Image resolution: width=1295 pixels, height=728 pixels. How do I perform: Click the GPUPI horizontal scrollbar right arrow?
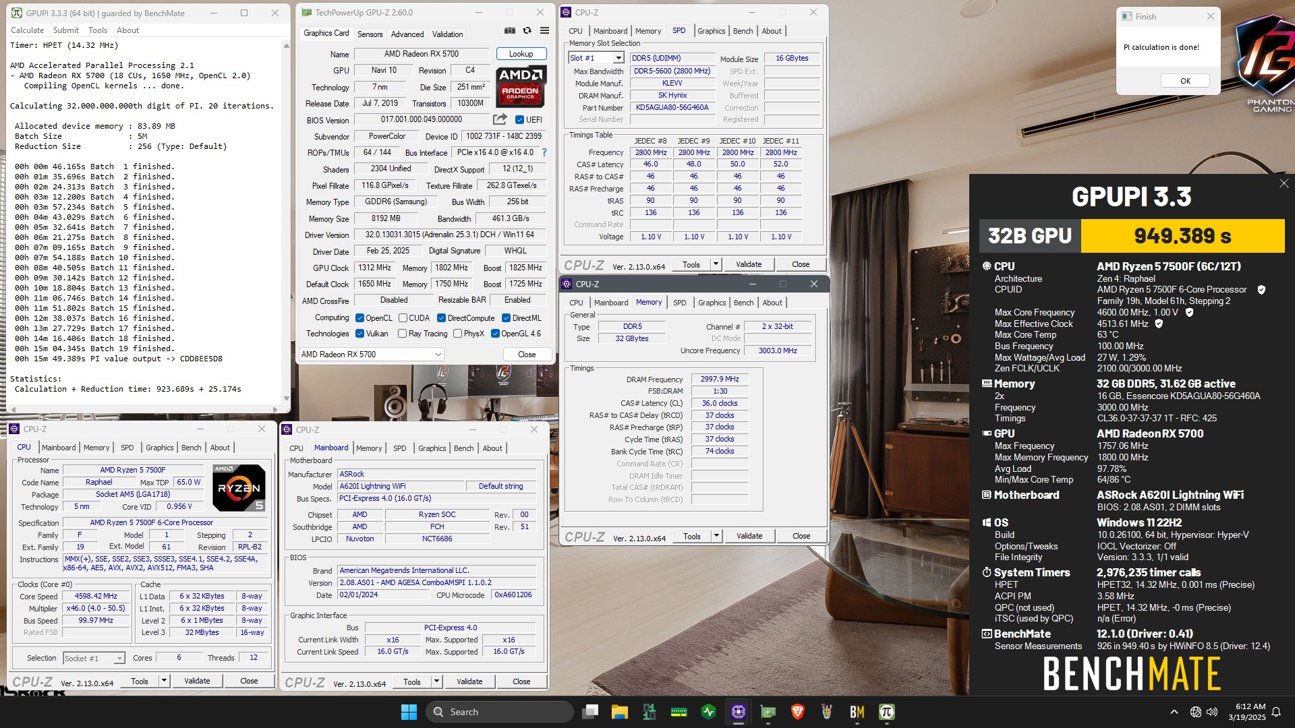click(x=275, y=409)
